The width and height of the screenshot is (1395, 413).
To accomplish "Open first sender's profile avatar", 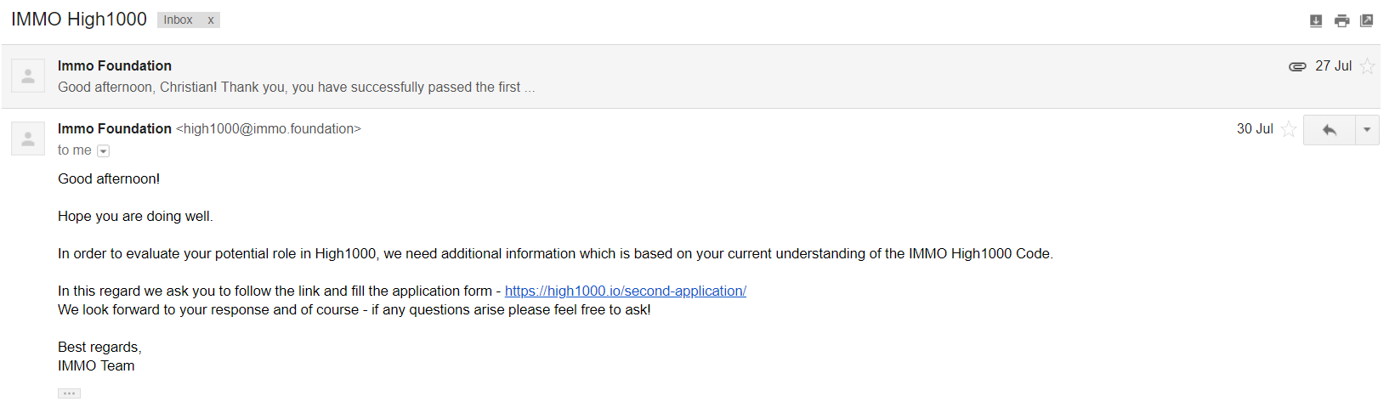I will (x=28, y=76).
